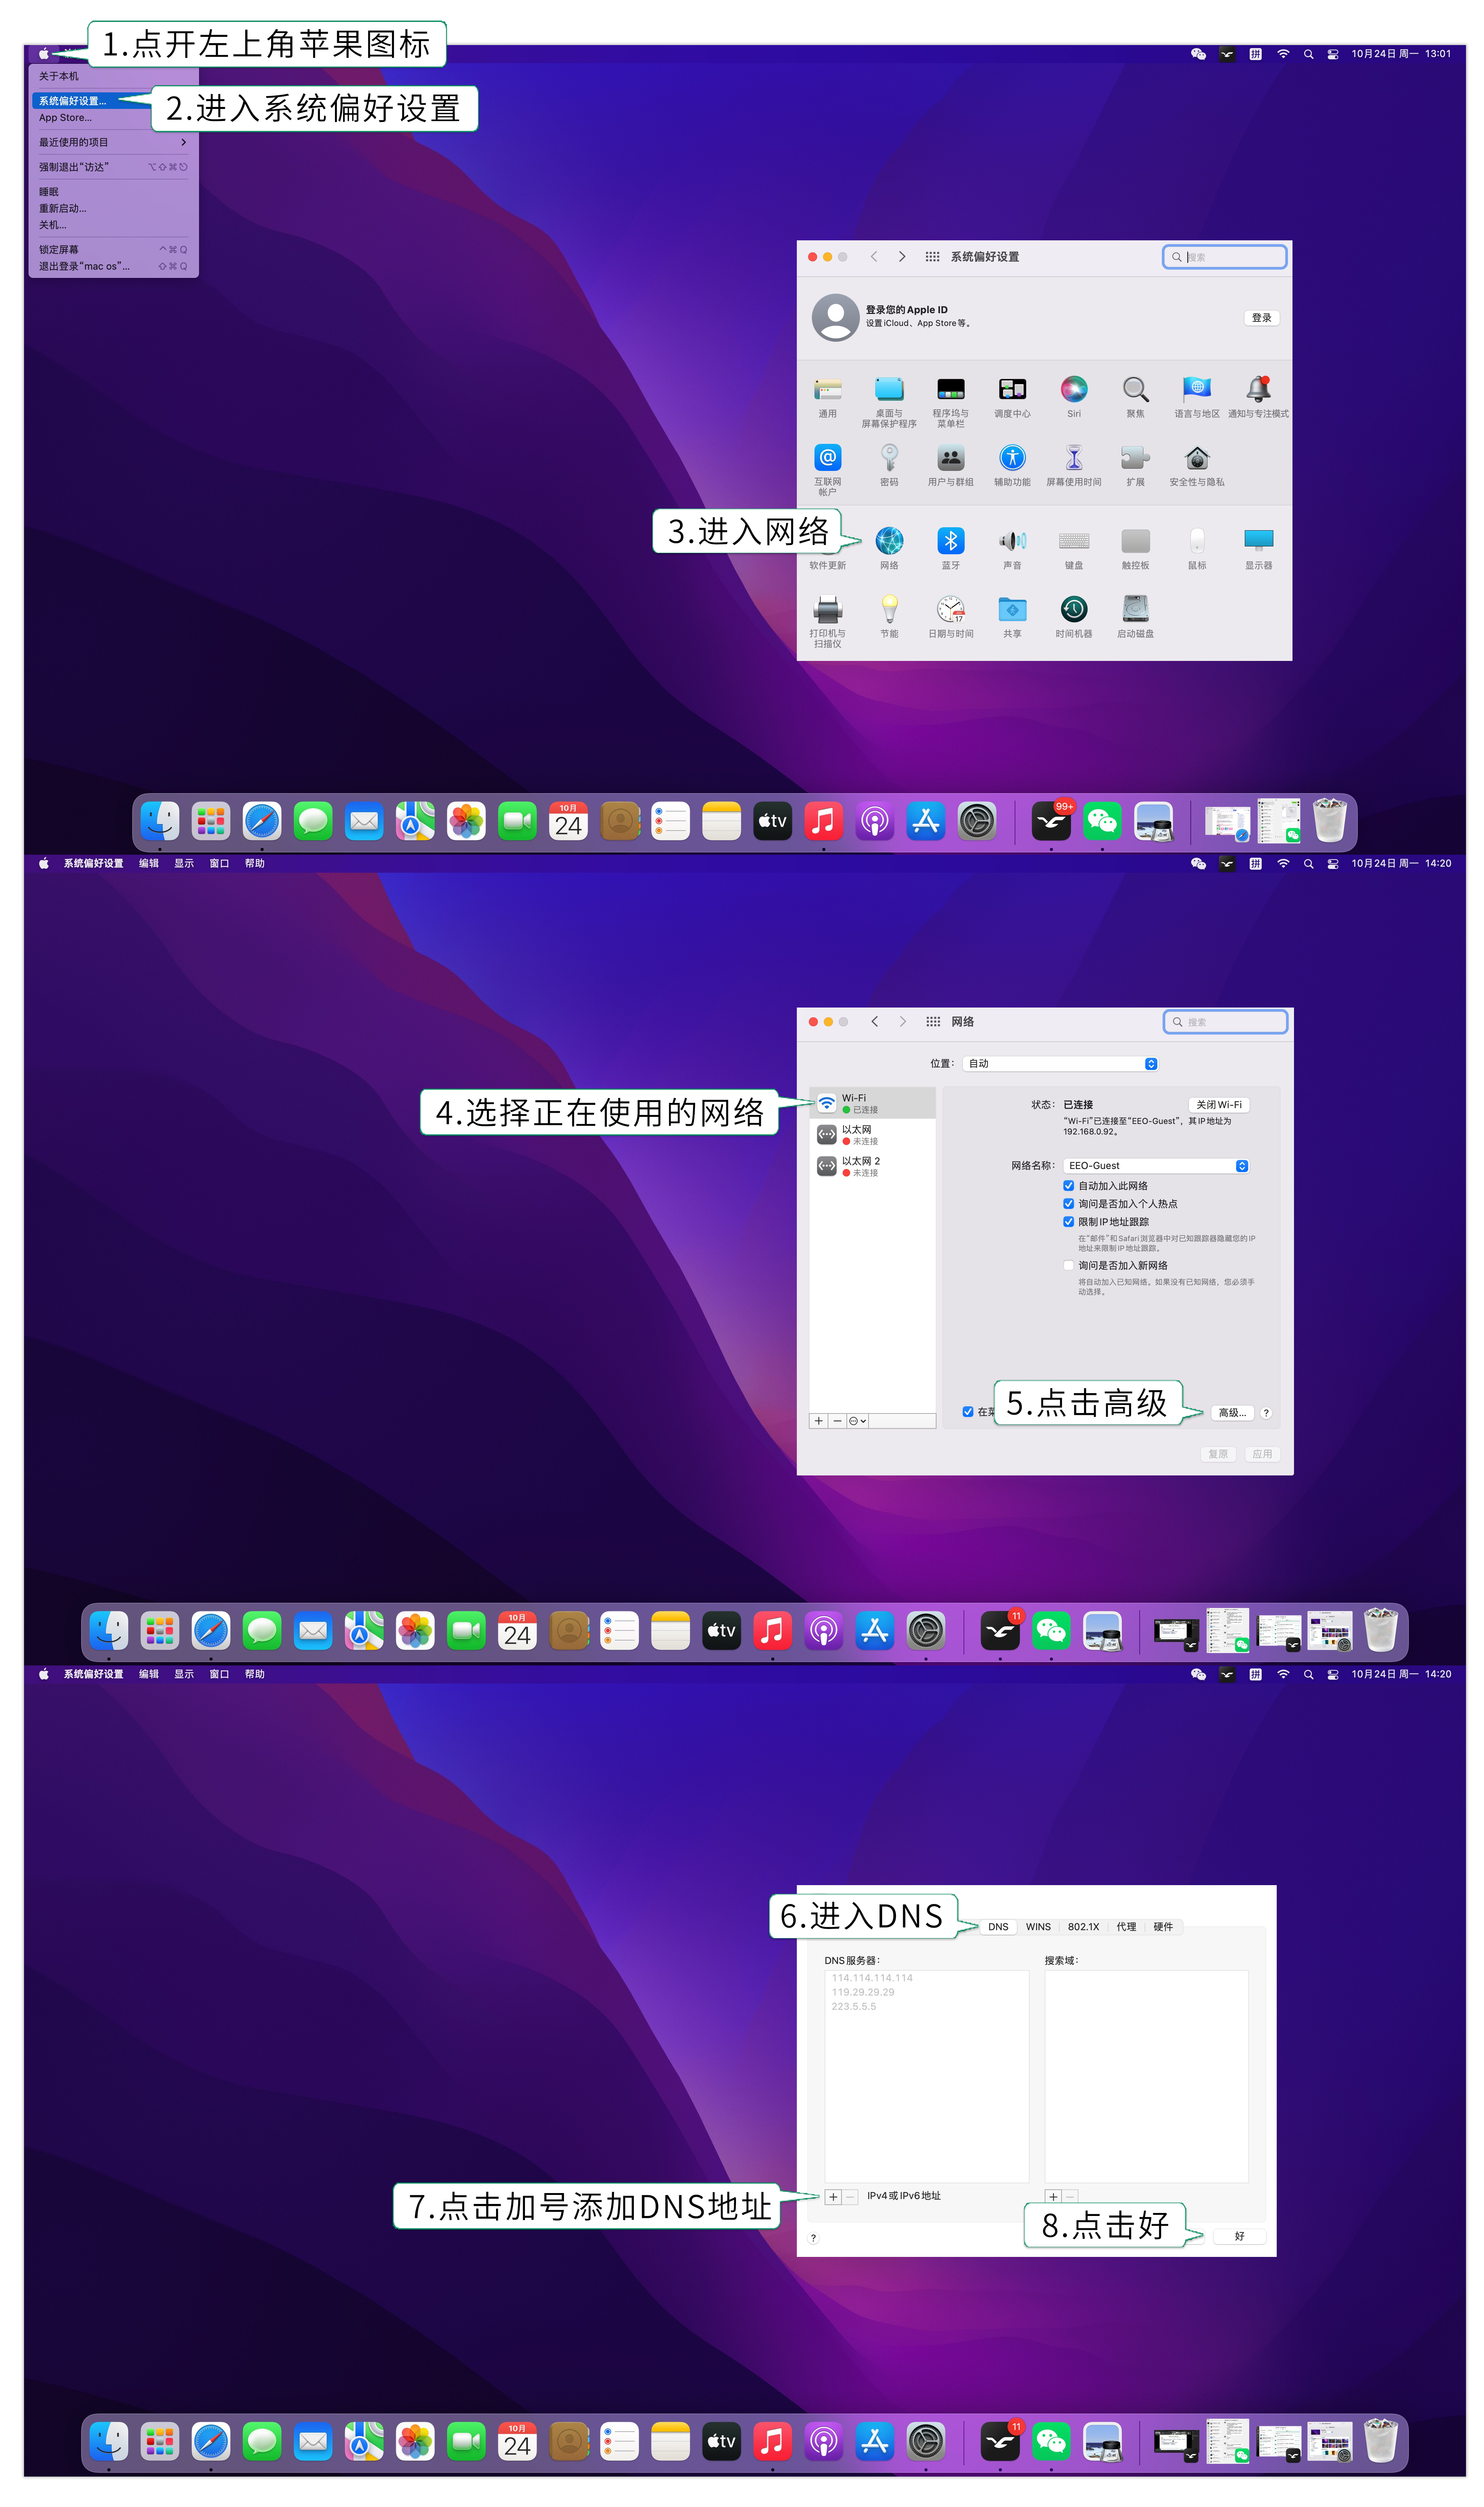This screenshot has width=1484, height=2507.
Task: Click the 关闭 Wi-Fi button
Action: (1218, 1105)
